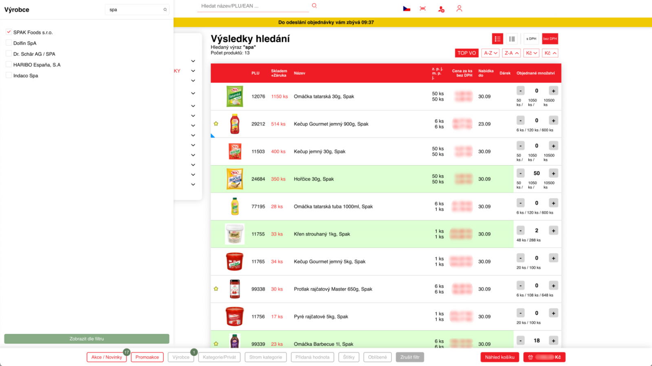Screen dimensions: 652x366
Task: Toggle prices without VAT using bez DPH
Action: point(550,39)
